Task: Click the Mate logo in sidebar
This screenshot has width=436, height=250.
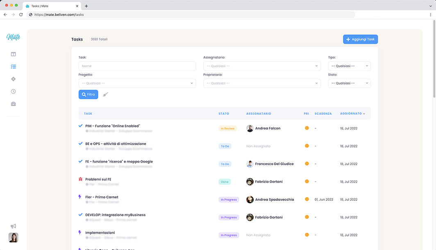Action: pos(14,37)
